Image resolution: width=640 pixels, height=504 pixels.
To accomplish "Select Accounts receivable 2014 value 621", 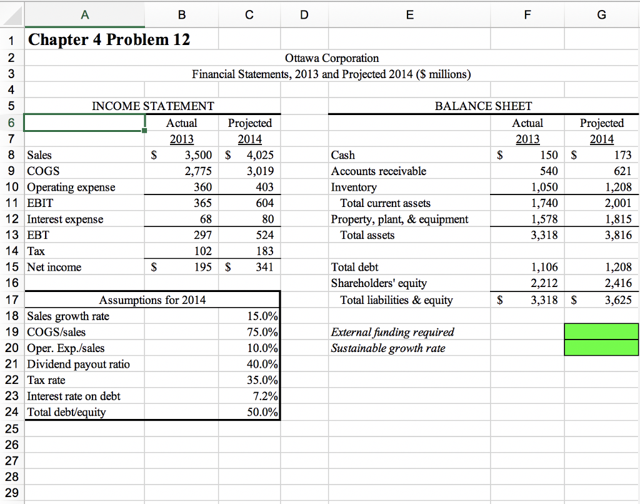I will (x=602, y=171).
